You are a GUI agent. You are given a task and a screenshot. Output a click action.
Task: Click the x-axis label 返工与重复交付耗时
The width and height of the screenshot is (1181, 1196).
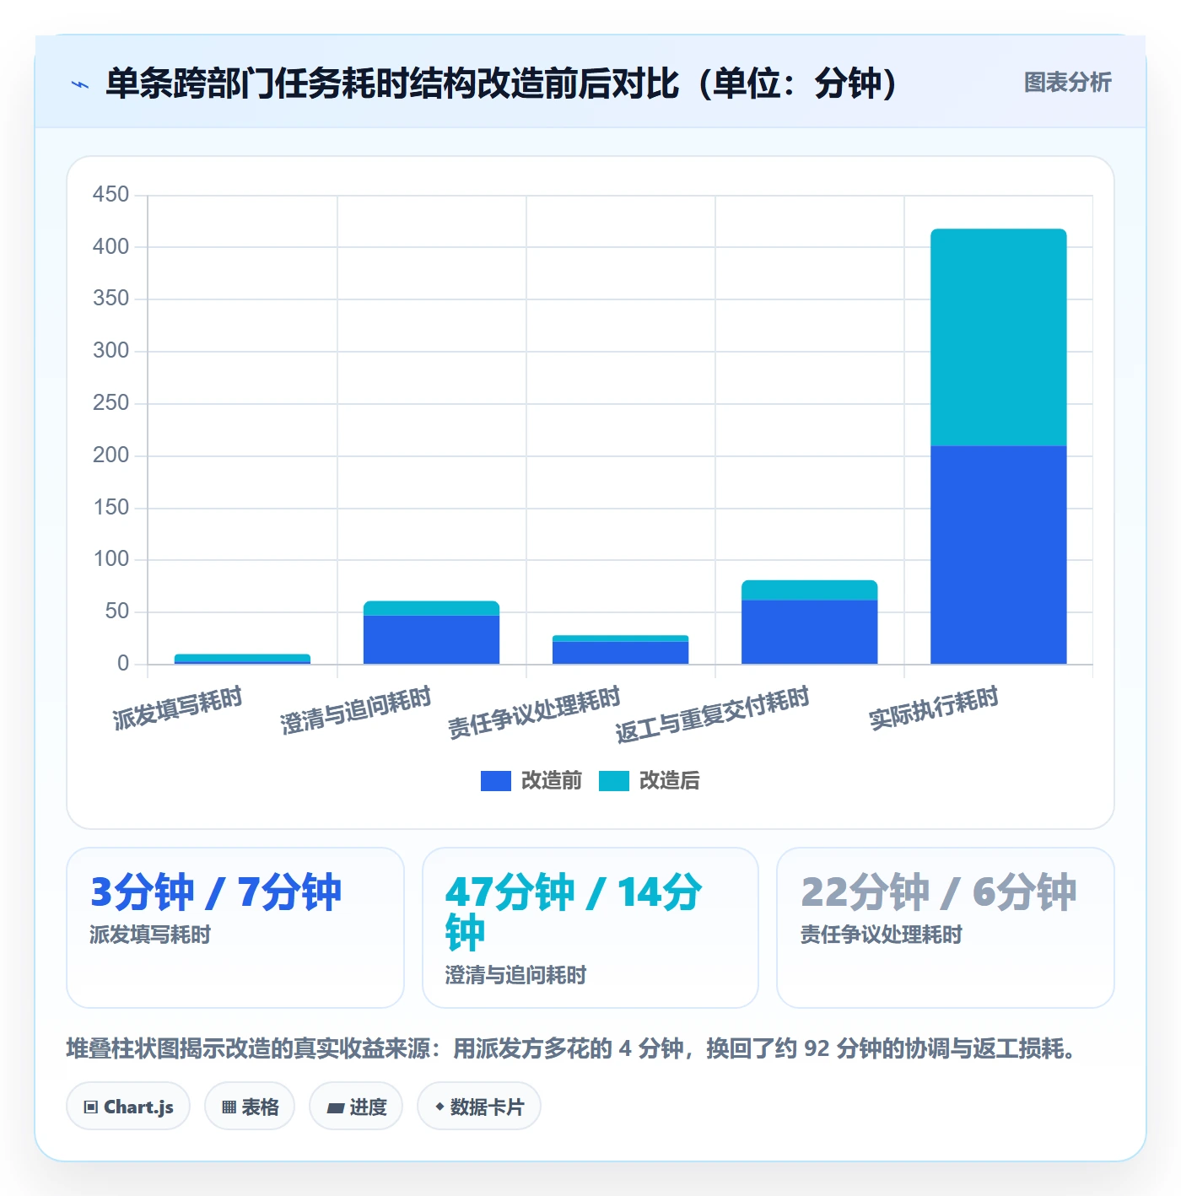(x=713, y=715)
